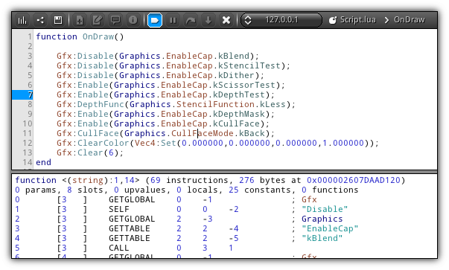Click the CALL opcode in instruction 5

[119, 248]
